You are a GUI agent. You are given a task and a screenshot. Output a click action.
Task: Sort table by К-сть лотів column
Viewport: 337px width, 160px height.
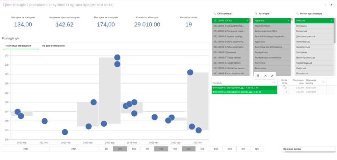click(284, 82)
